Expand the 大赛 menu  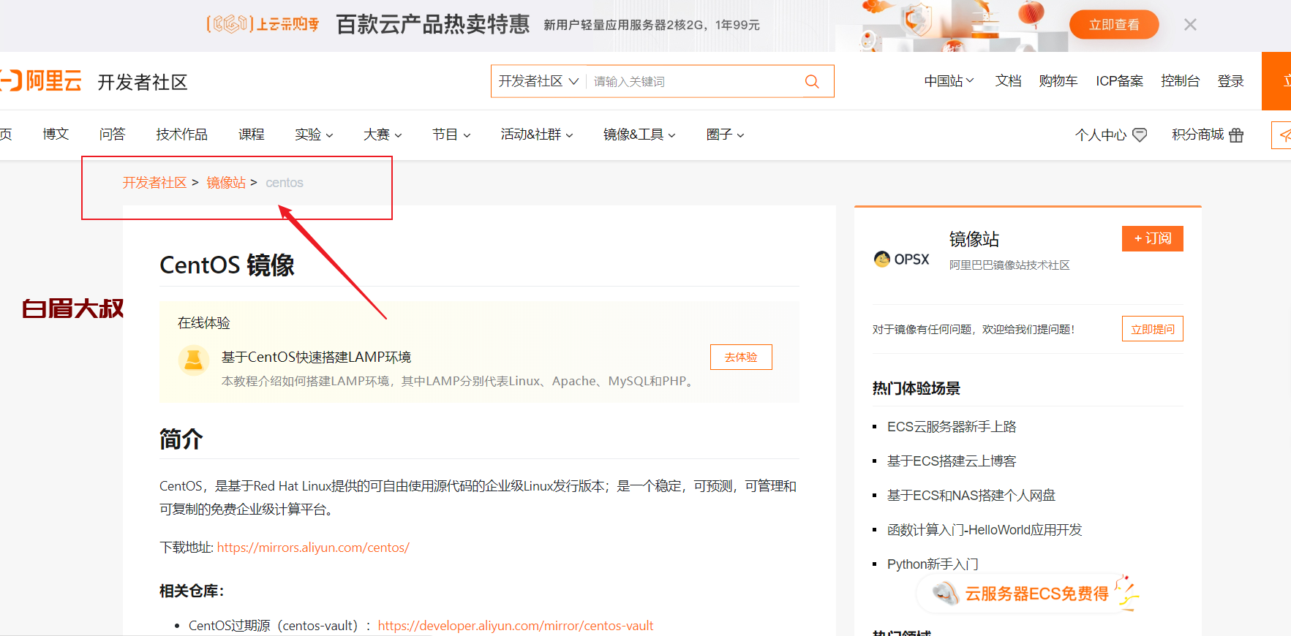[x=383, y=135]
